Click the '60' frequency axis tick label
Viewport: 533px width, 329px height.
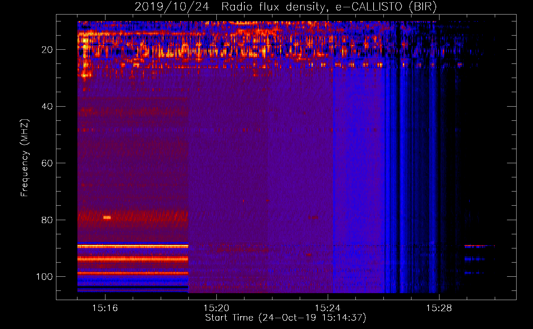(x=47, y=163)
